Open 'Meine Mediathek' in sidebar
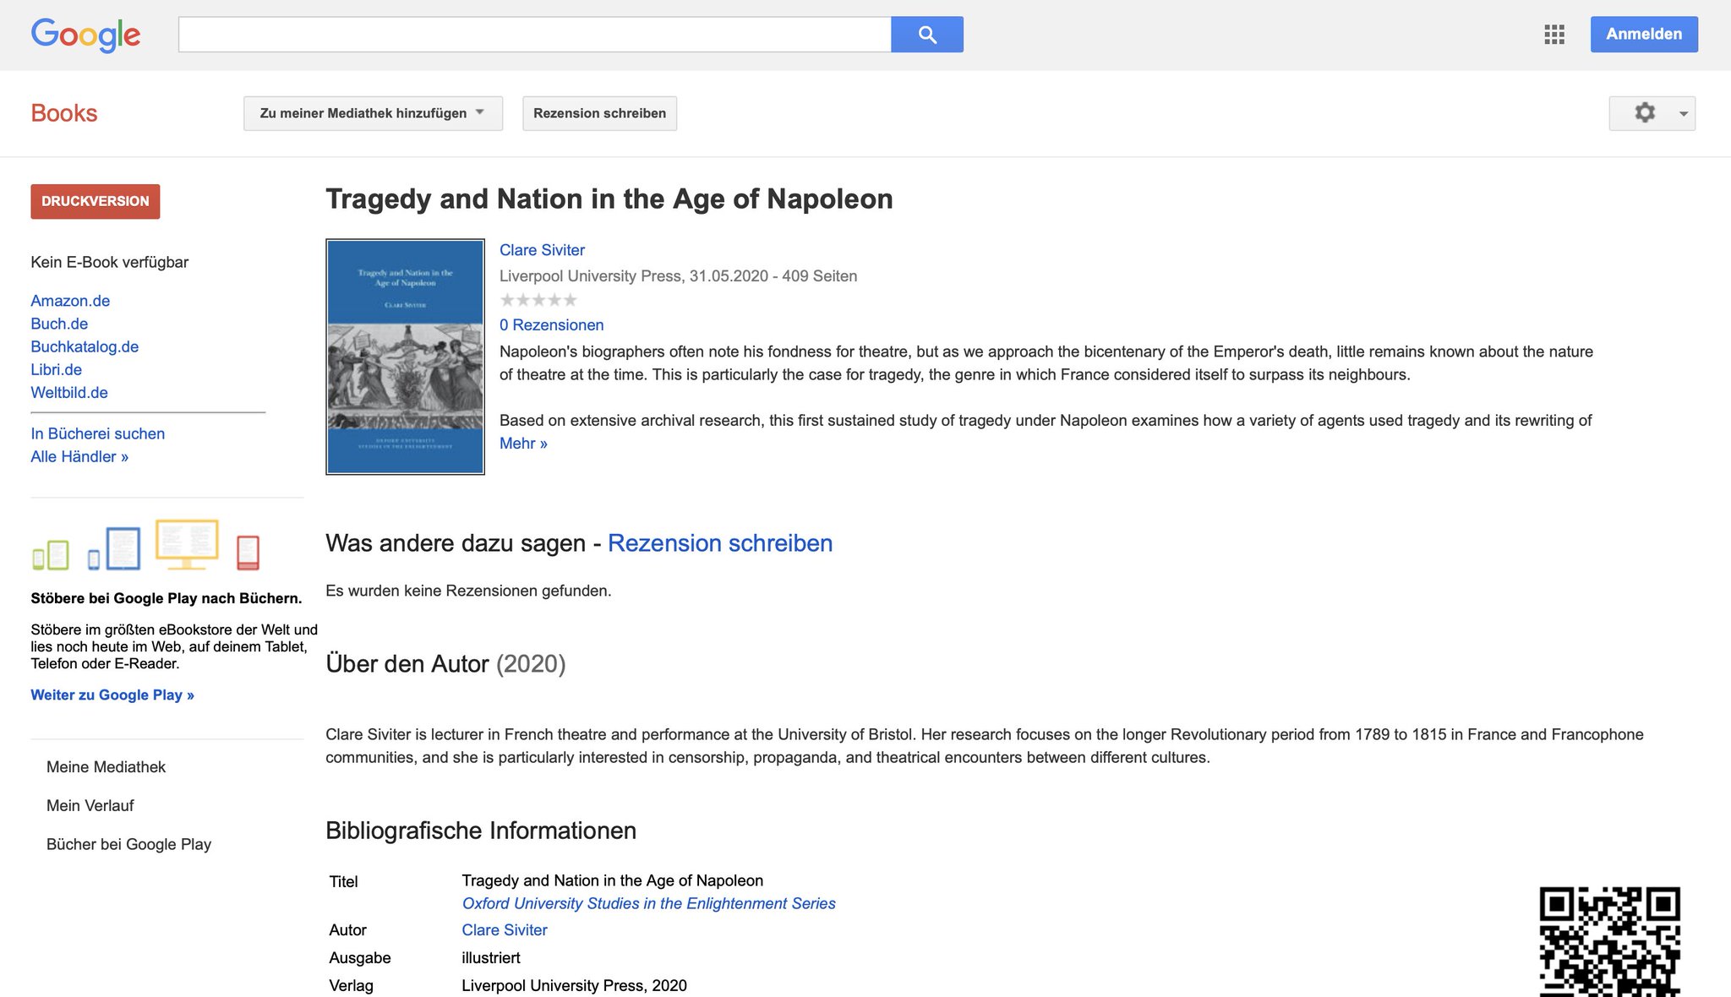The height and width of the screenshot is (997, 1731). click(106, 767)
